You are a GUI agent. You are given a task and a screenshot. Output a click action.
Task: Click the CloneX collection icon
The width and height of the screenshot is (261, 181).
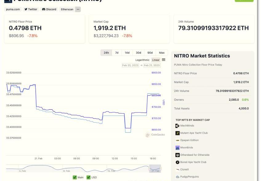pos(177,170)
